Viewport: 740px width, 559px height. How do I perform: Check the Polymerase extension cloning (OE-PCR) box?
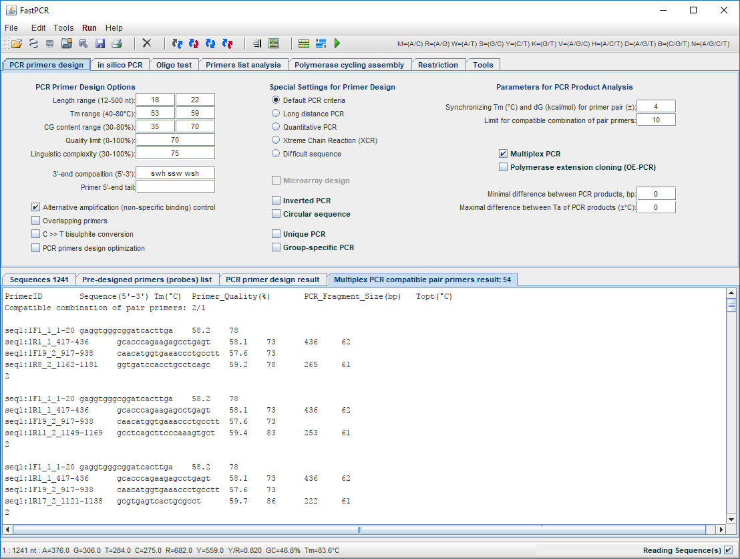coord(503,166)
